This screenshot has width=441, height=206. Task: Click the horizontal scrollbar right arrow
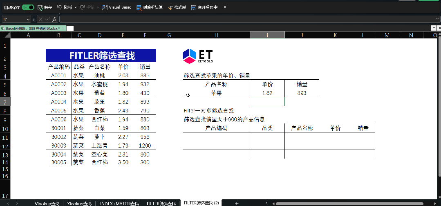point(435,203)
